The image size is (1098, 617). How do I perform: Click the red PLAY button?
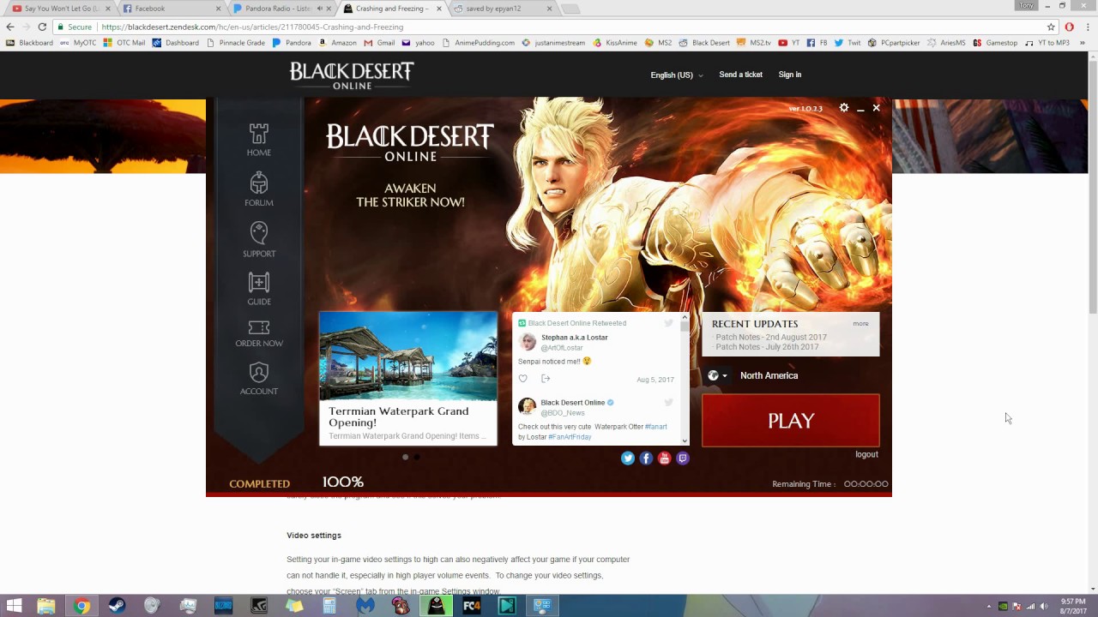click(x=791, y=421)
